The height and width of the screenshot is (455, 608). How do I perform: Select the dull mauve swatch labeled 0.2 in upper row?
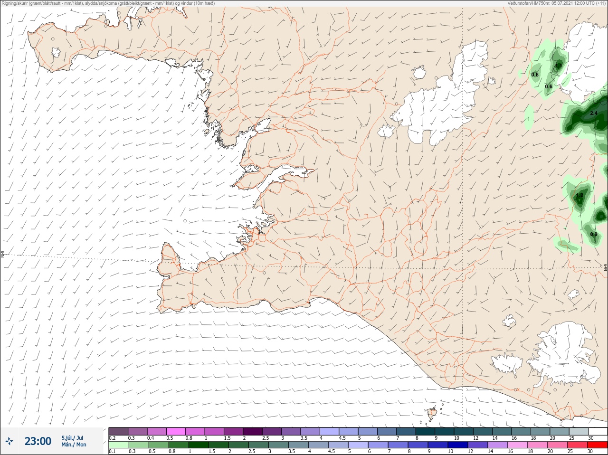click(x=118, y=431)
